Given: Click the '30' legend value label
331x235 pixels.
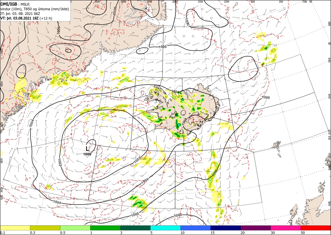Looking at the screenshot, I should [x=273, y=233].
